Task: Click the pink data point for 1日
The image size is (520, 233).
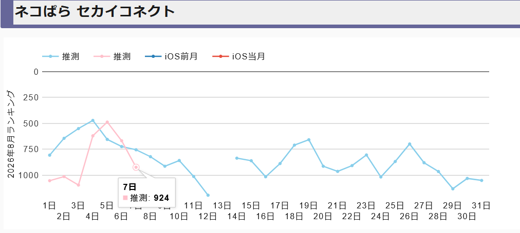Action: [50, 180]
